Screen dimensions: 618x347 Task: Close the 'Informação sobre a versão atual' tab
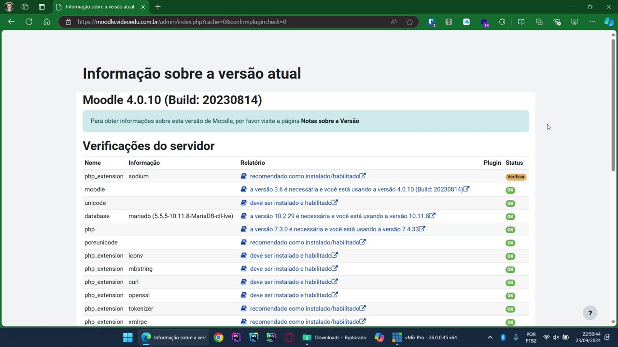click(x=143, y=7)
